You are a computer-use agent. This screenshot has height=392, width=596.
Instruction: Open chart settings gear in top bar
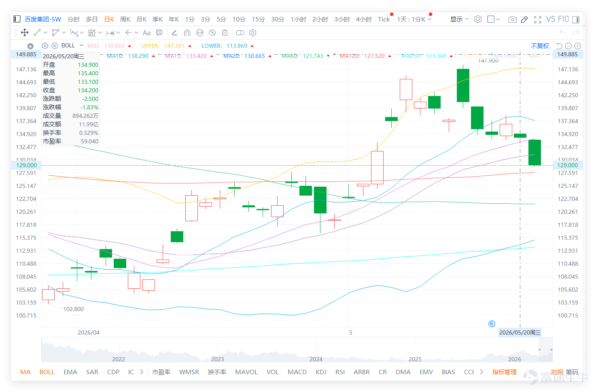pyautogui.click(x=478, y=19)
